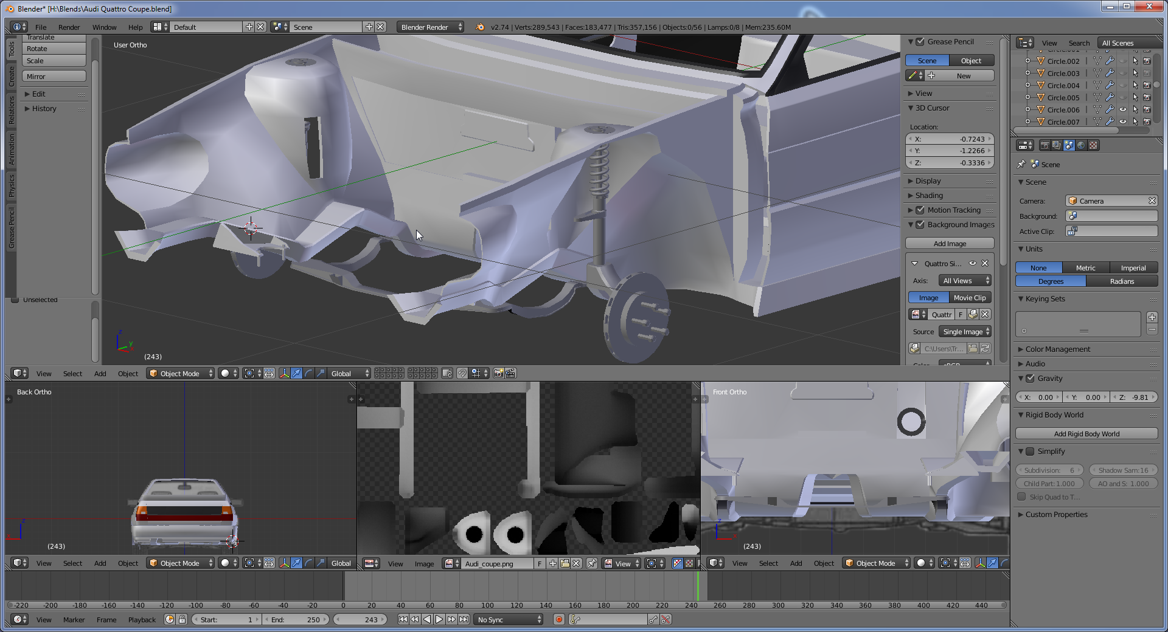The image size is (1168, 632).
Task: Select the rotate manipulator arc icon
Action: point(308,374)
